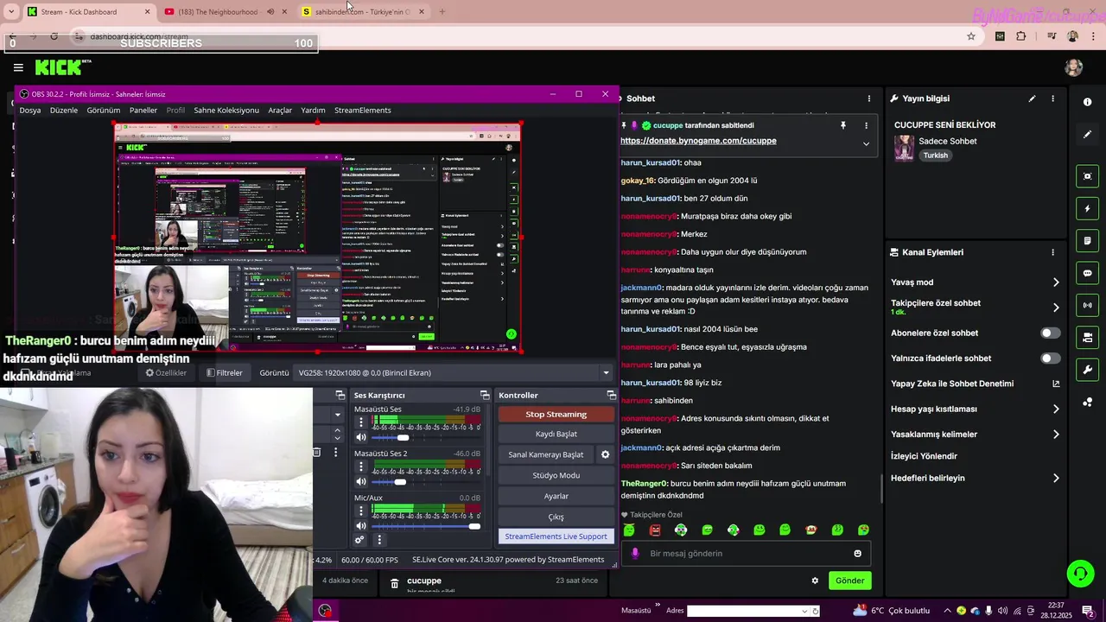Expand Yasaklanmış kelimeler option
Image resolution: width=1106 pixels, height=622 pixels.
[x=1056, y=434]
